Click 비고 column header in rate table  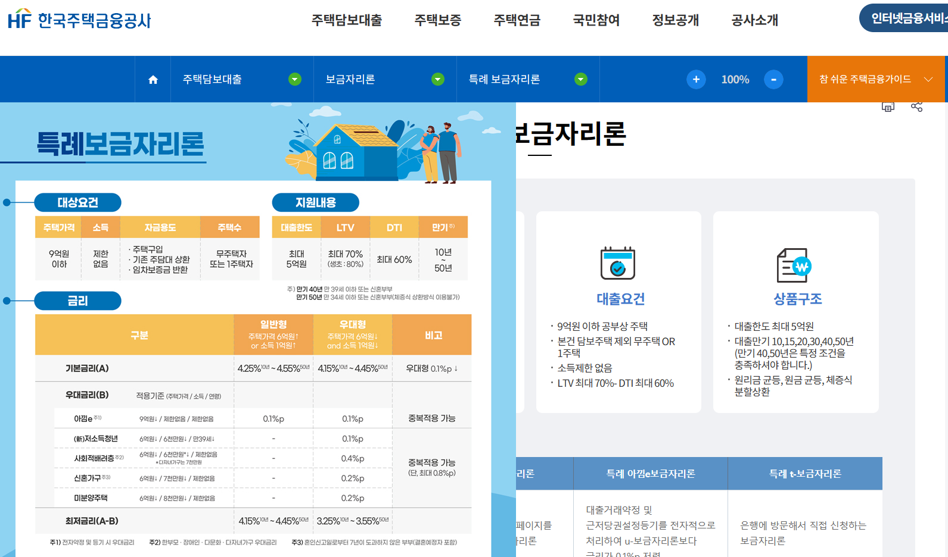pyautogui.click(x=433, y=335)
